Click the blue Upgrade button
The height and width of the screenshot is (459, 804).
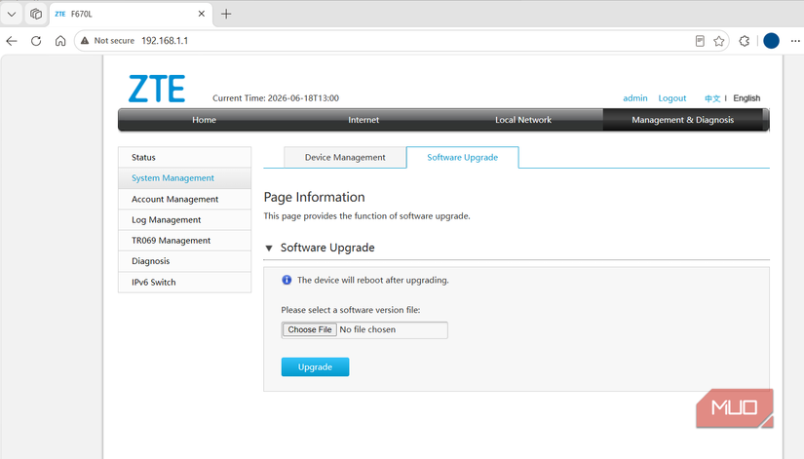[x=315, y=367]
